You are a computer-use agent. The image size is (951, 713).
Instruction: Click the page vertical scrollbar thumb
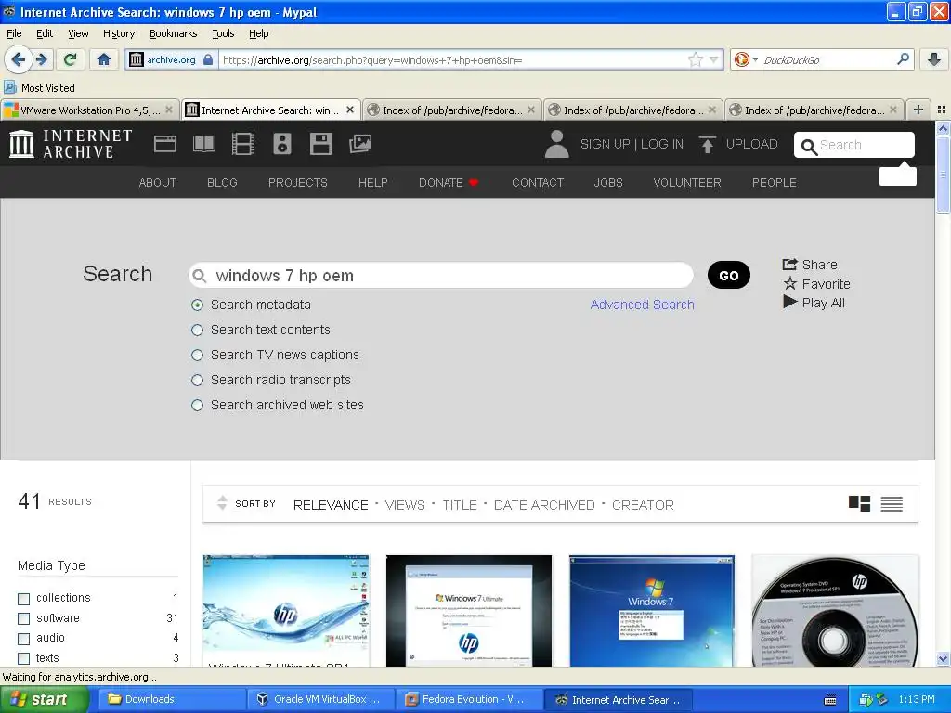pos(943,175)
